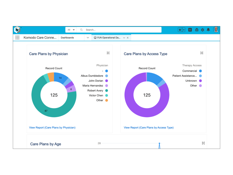Viewport: 233px width, 175px height.
Task: Open the favorites list dropdown arrow
Action: [x=184, y=30]
